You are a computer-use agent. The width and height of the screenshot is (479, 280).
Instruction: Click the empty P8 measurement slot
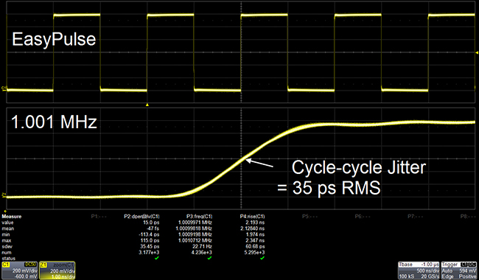tap(468, 217)
